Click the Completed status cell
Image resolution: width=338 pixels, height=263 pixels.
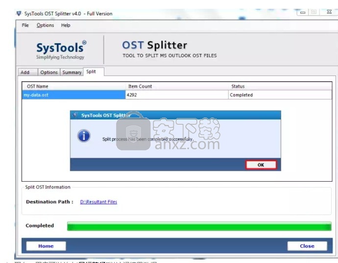[x=280, y=95]
